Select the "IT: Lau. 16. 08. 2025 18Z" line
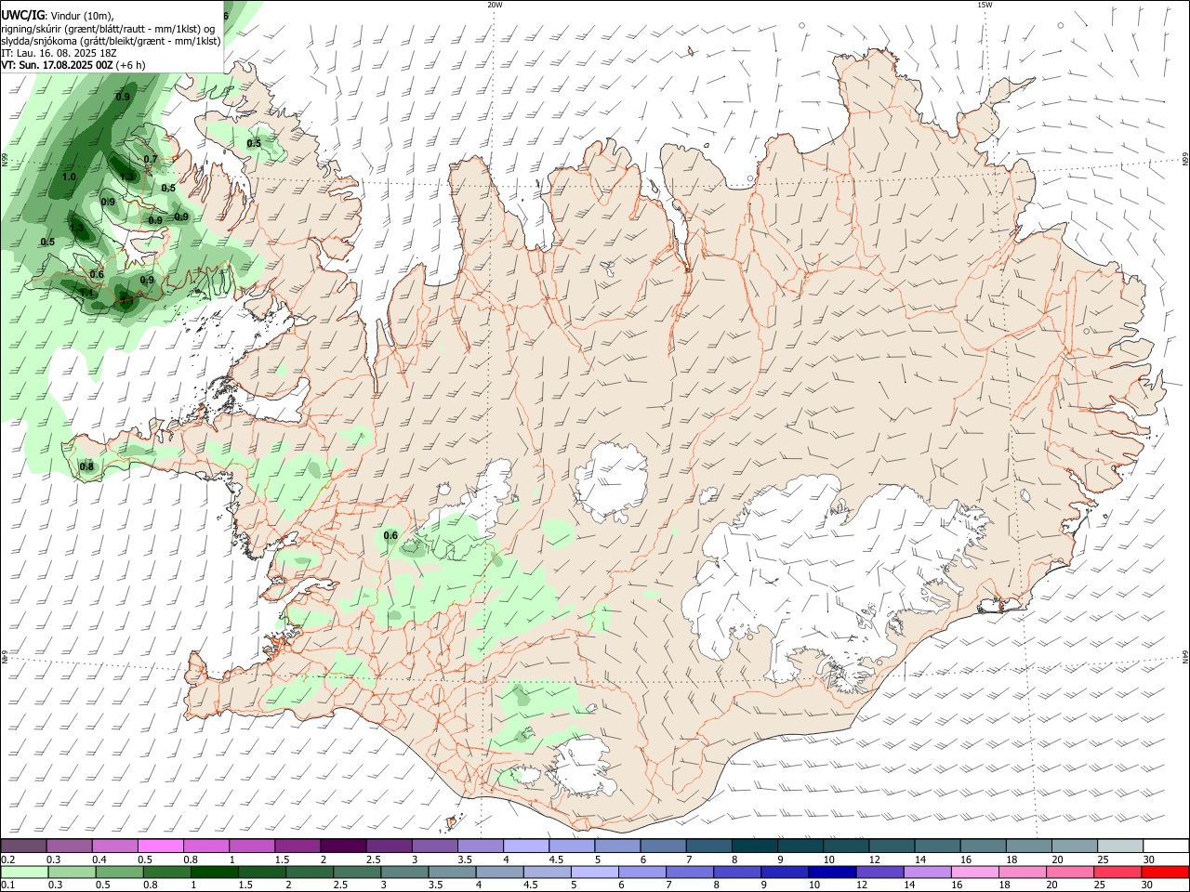 (59, 53)
